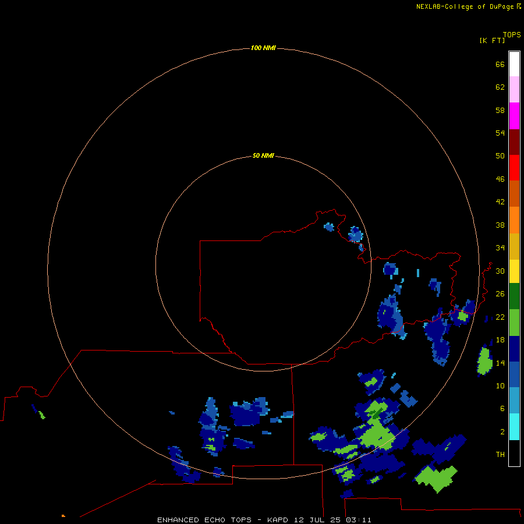This screenshot has height=524, width=524.
Task: Click the burnt orange legend swatch
Action: [x=514, y=194]
